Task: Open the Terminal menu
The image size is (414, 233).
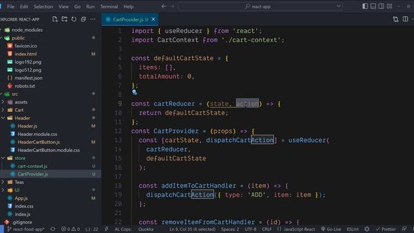Action: [x=109, y=6]
